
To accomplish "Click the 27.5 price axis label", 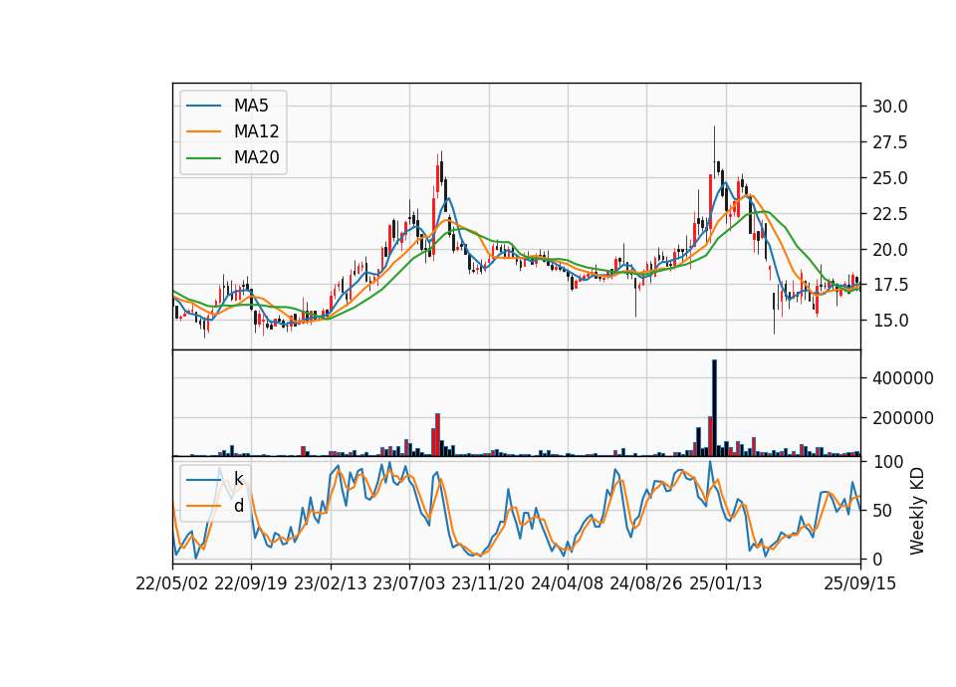I will [x=890, y=142].
